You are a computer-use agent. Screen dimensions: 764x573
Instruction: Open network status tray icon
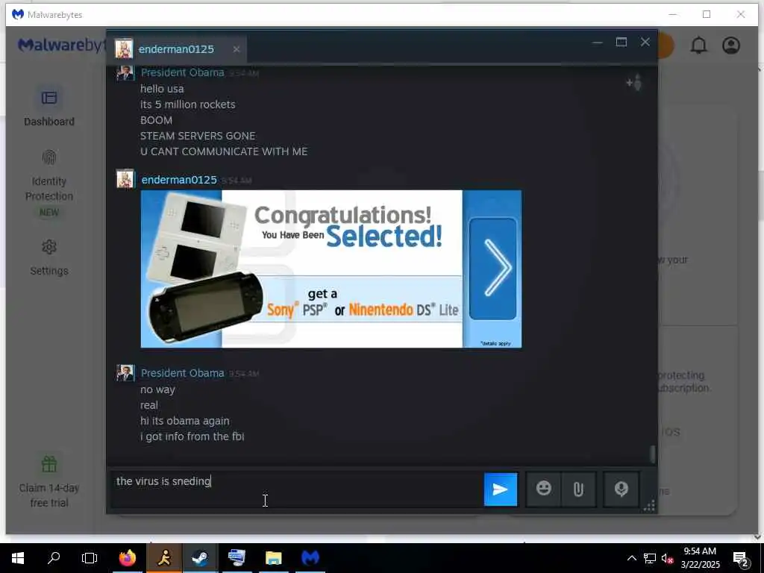650,558
